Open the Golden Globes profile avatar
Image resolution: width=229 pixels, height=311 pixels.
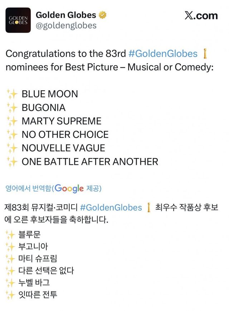[18, 20]
